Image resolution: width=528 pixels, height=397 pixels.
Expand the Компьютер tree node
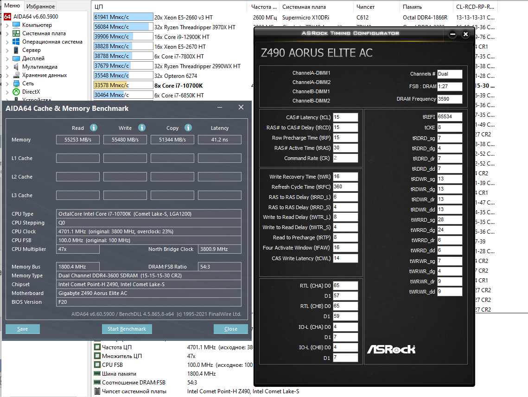click(x=7, y=25)
